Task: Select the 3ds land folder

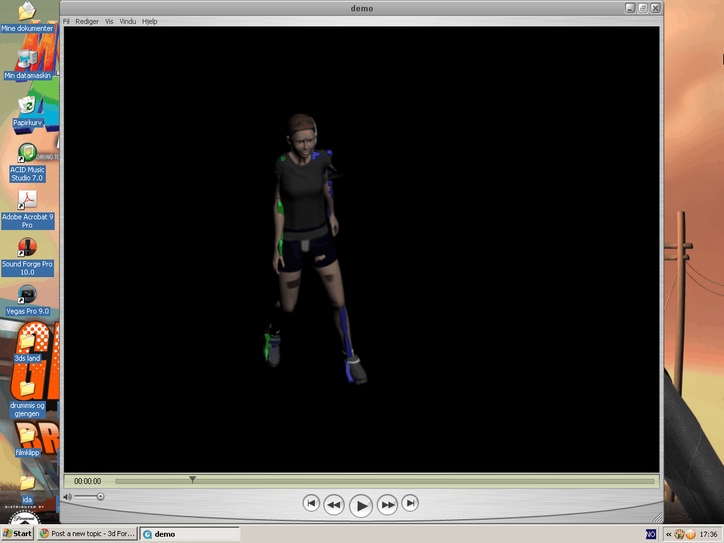Action: (27, 347)
